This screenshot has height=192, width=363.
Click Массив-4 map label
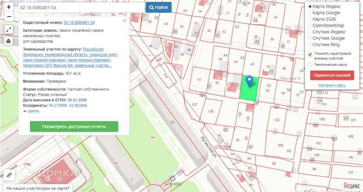point(290,79)
